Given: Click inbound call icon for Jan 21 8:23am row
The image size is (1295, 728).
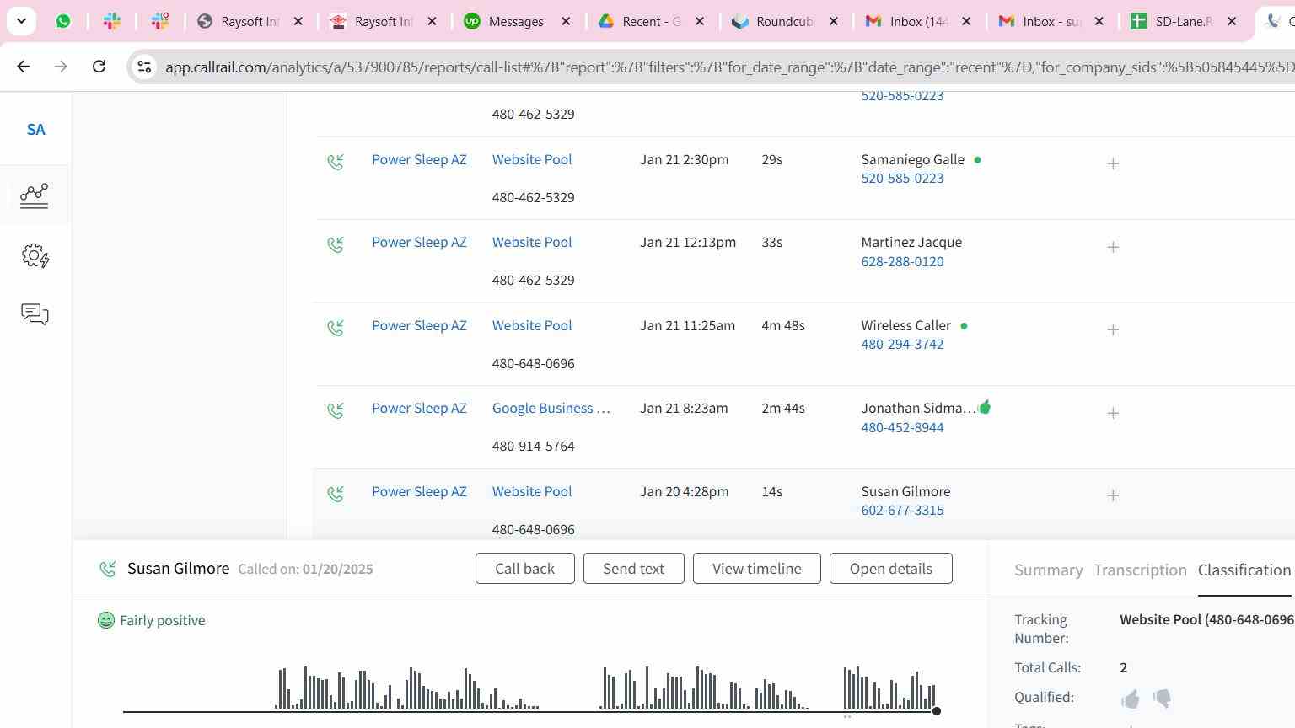Looking at the screenshot, I should 336,410.
